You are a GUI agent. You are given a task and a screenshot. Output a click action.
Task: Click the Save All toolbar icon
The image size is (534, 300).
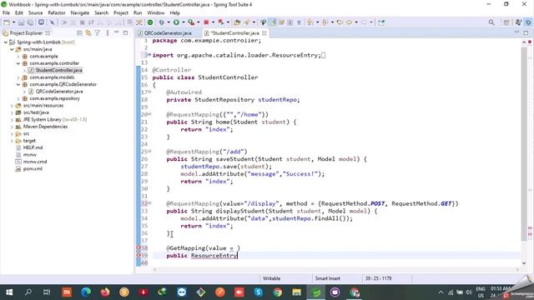click(30, 22)
